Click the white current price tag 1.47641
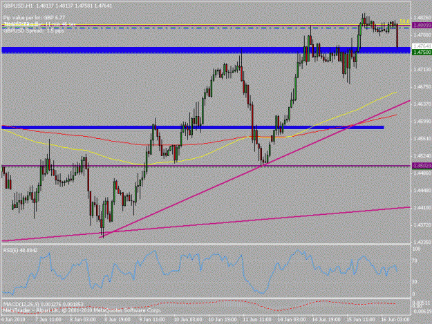 [422, 46]
